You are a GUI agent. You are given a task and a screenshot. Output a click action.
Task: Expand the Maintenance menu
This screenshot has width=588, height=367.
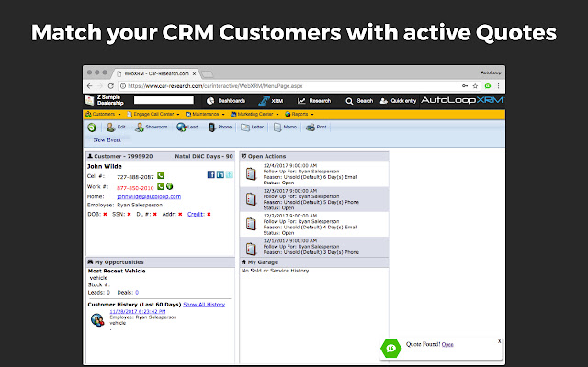tap(205, 114)
